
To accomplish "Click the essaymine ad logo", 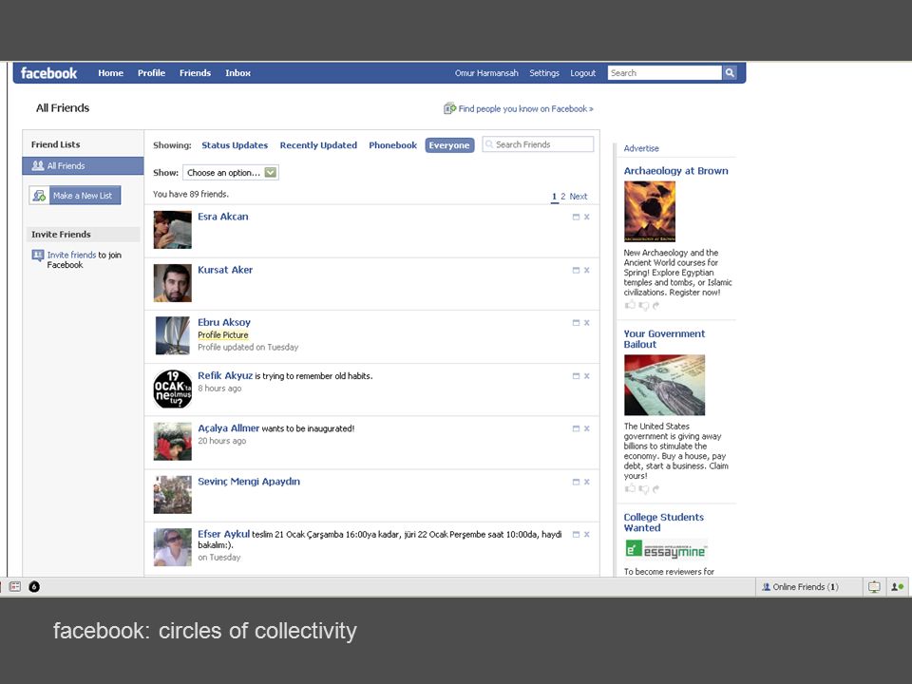I will (666, 550).
